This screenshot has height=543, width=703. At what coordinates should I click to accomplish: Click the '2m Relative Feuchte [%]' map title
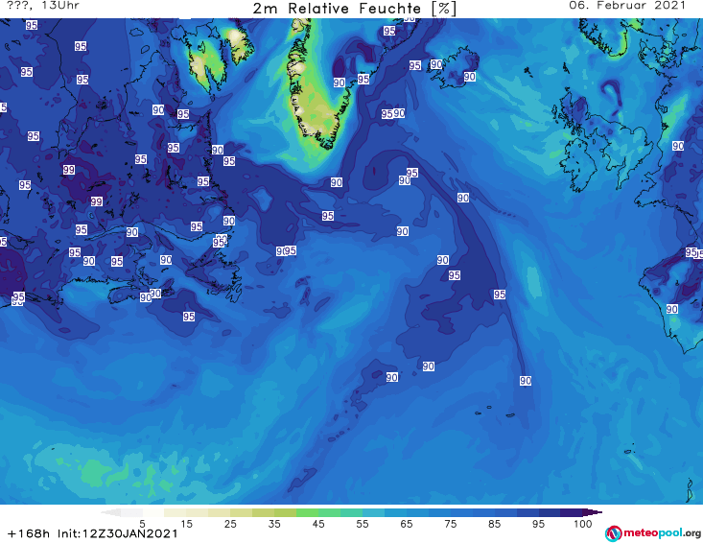pyautogui.click(x=354, y=9)
